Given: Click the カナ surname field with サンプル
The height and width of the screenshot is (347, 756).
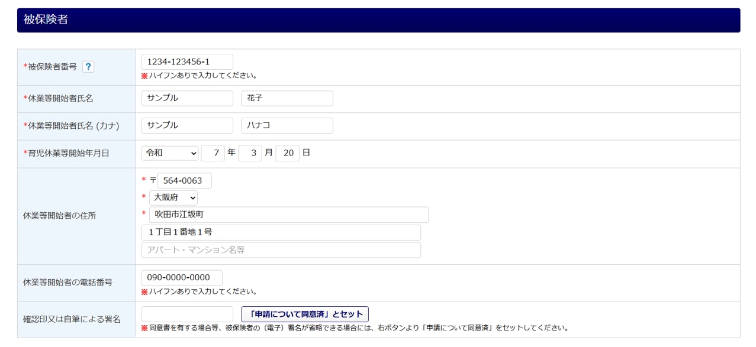Looking at the screenshot, I should coord(187,125).
